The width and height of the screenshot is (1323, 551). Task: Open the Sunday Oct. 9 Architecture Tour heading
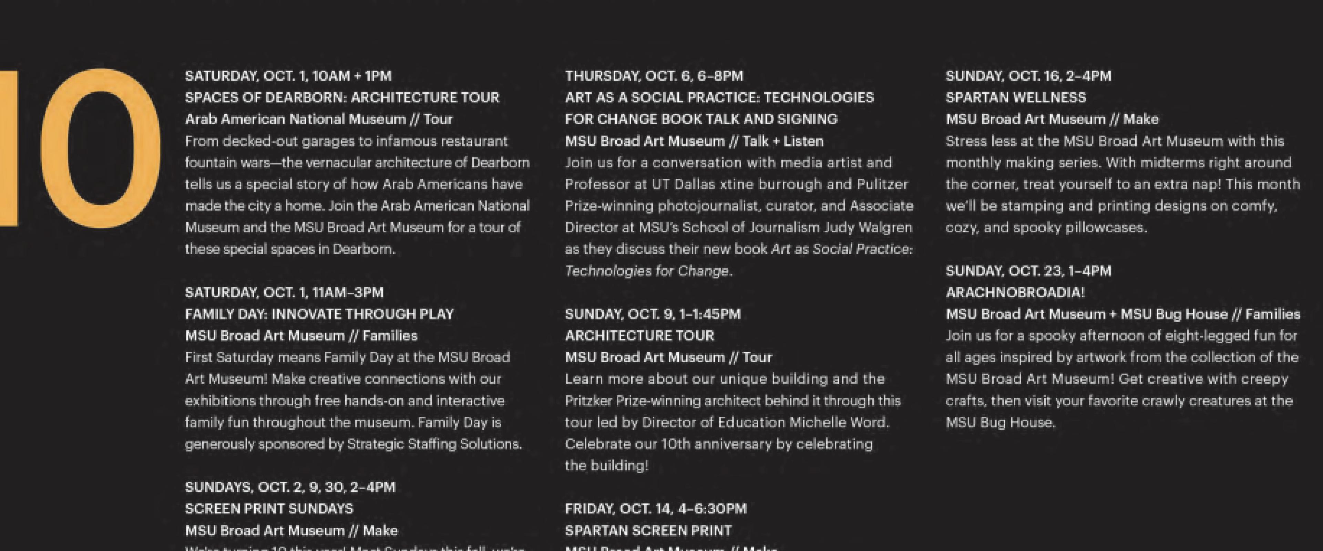(639, 336)
